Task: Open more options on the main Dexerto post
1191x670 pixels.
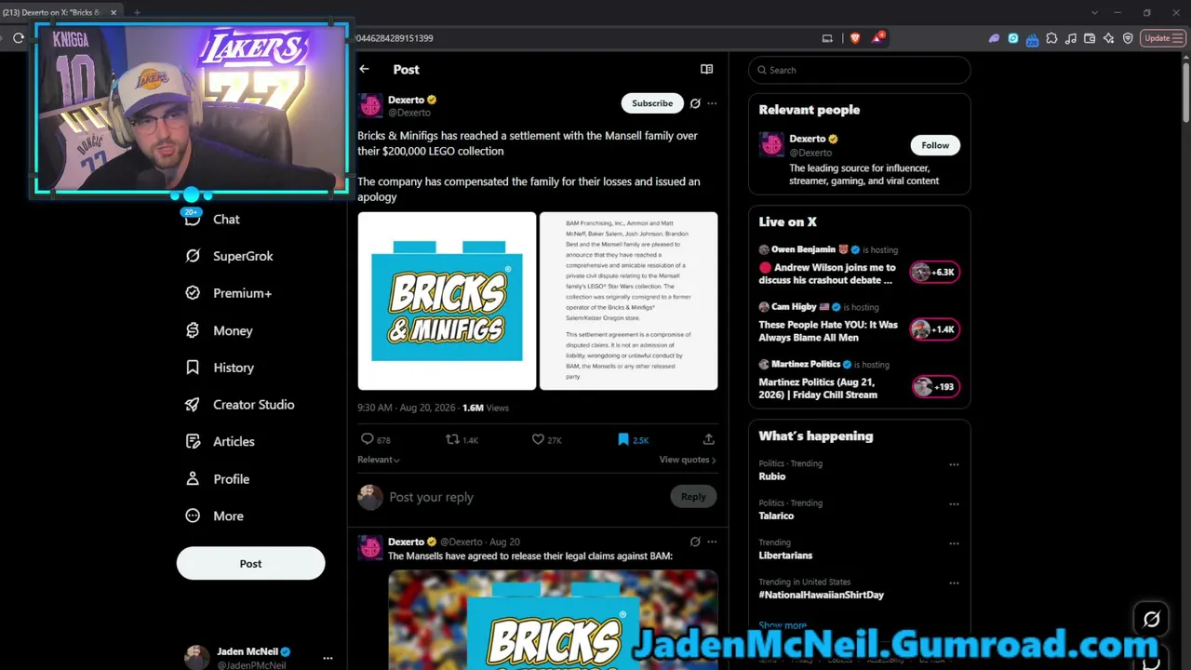Action: tap(712, 103)
